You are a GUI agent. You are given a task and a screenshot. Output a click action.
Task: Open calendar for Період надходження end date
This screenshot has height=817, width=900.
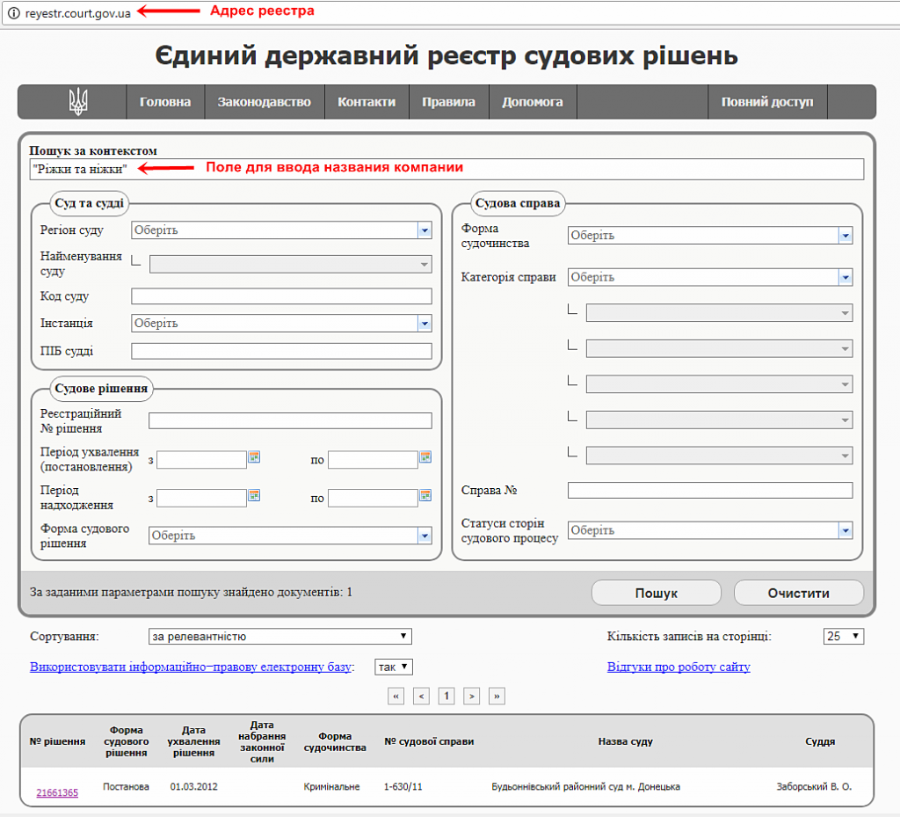[425, 495]
